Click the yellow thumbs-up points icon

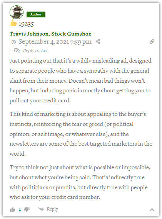point(13,23)
